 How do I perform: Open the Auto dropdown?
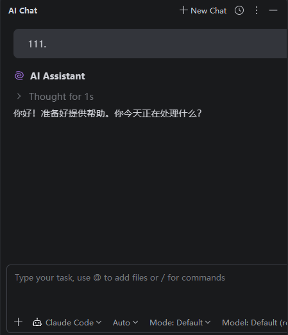[x=125, y=322]
